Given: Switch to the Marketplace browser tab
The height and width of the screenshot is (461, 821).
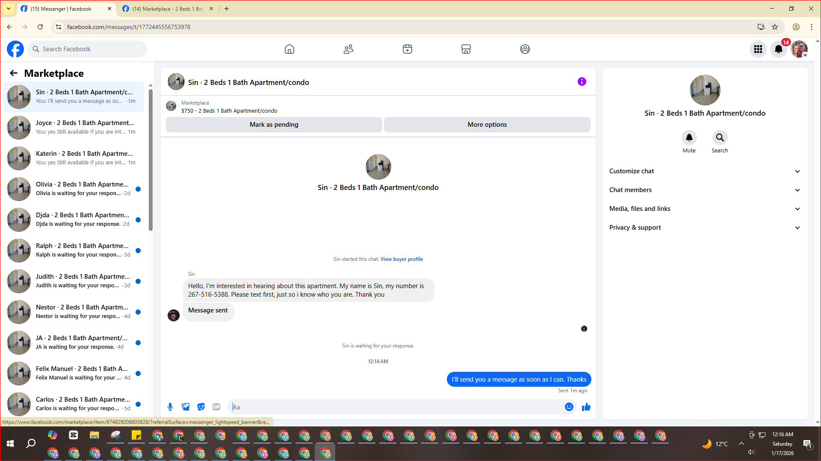Looking at the screenshot, I should click(168, 9).
